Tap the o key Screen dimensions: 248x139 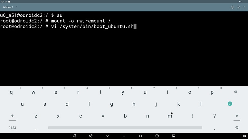click(x=190, y=92)
